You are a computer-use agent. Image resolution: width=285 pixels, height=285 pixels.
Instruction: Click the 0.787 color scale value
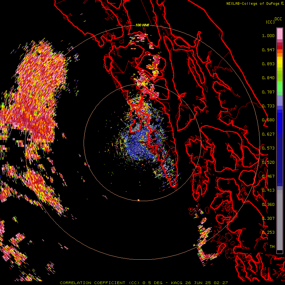[x=268, y=92]
